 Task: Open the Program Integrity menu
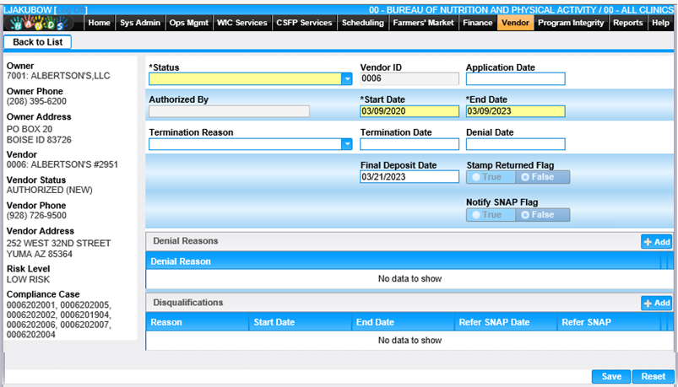click(571, 23)
